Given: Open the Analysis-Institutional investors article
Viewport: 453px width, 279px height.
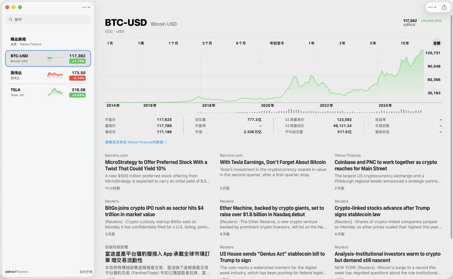Looking at the screenshot, I should 388,262.
